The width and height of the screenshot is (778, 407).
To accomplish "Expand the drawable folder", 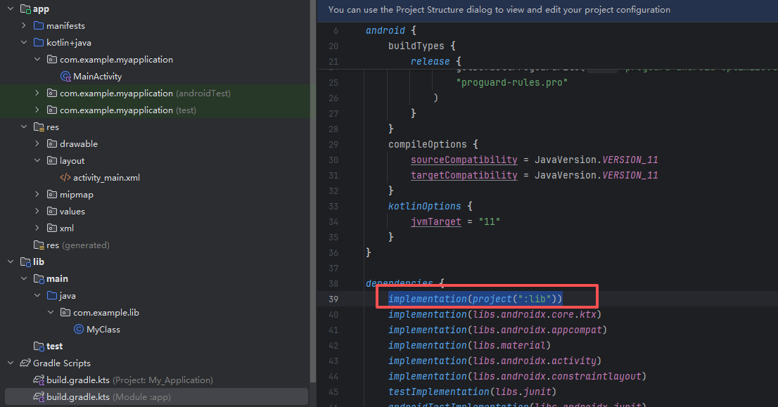I will tap(37, 144).
